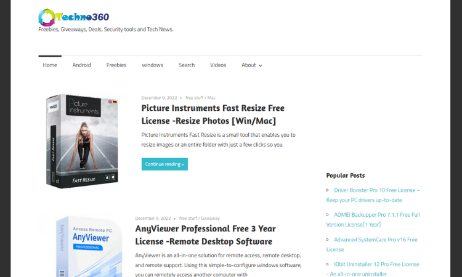
Task: Click December 9, 2022 date on AnyViewer post
Action: (x=153, y=219)
